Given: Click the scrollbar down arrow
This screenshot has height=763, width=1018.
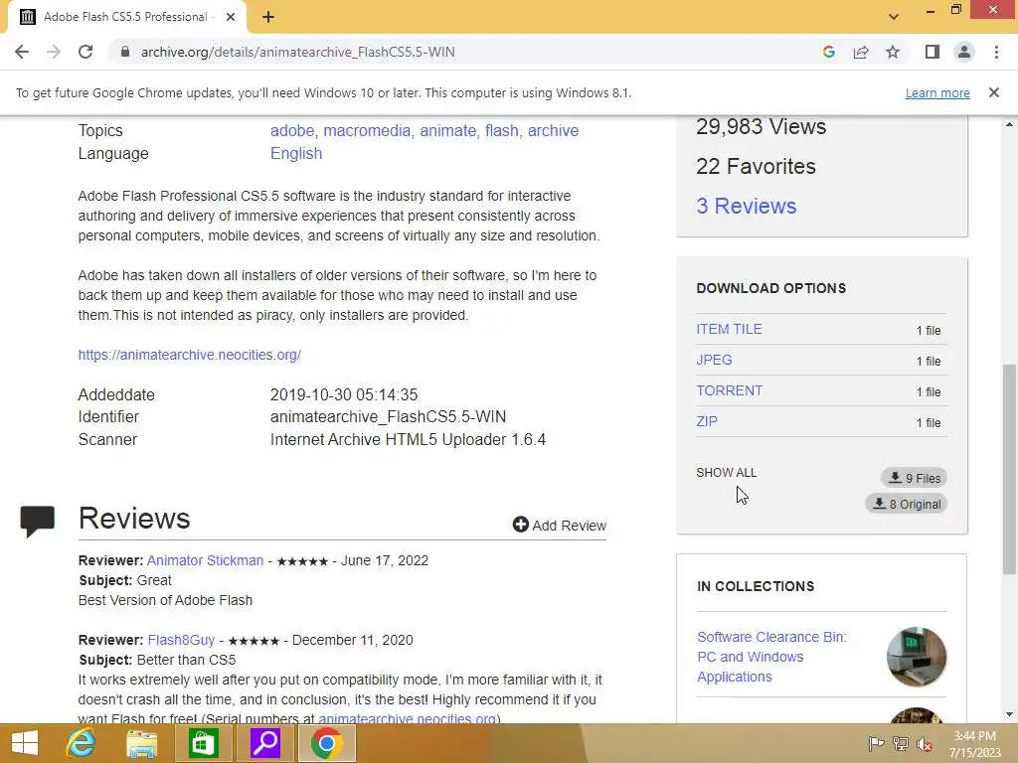Looking at the screenshot, I should 1009,714.
